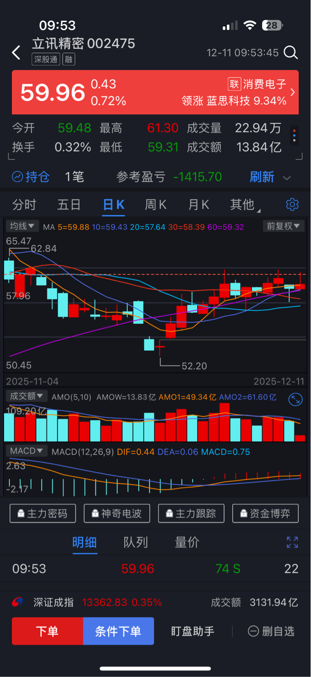Screen dimensions: 311x677
Task: Open the MACD indicator dropdown
Action: click(x=27, y=451)
